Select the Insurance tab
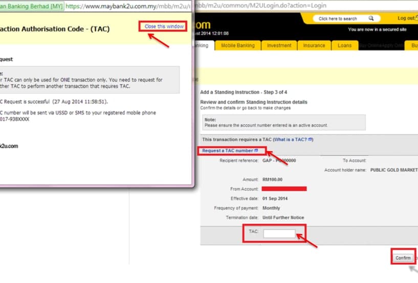Screen dimensions: 418x283 (314, 45)
